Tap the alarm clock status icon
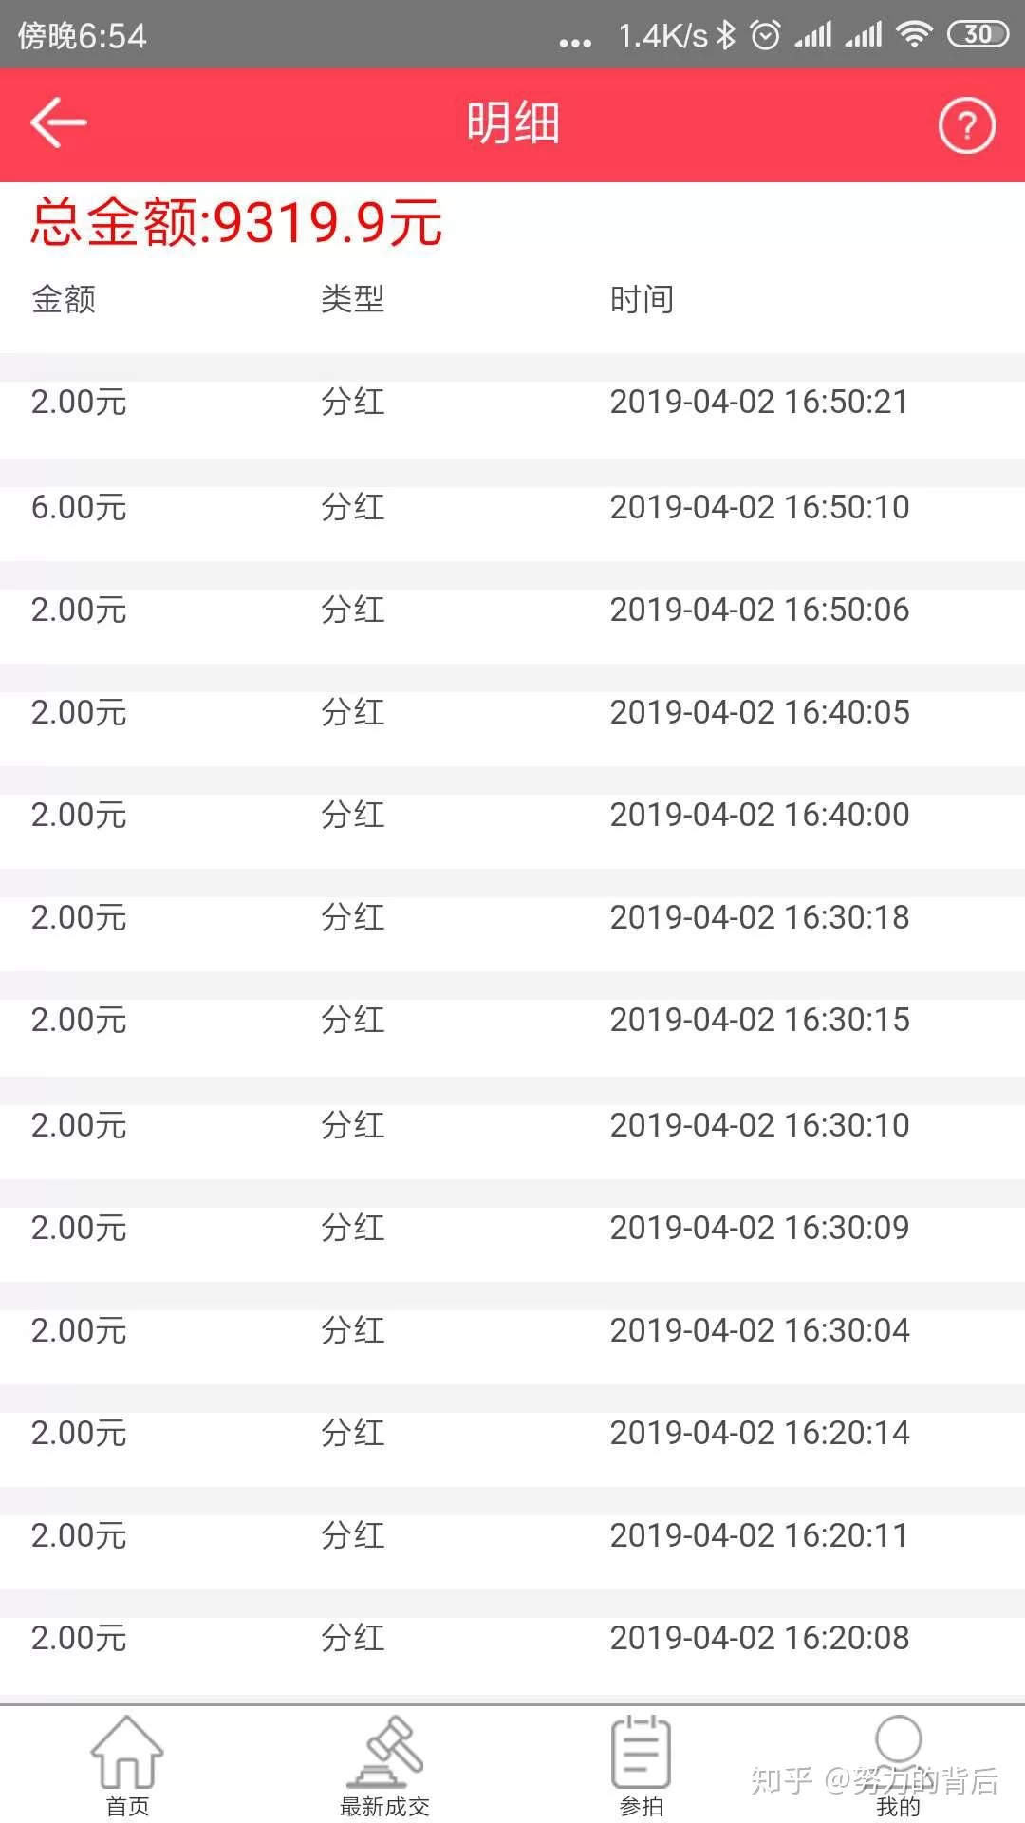The height and width of the screenshot is (1823, 1025). pos(765,35)
